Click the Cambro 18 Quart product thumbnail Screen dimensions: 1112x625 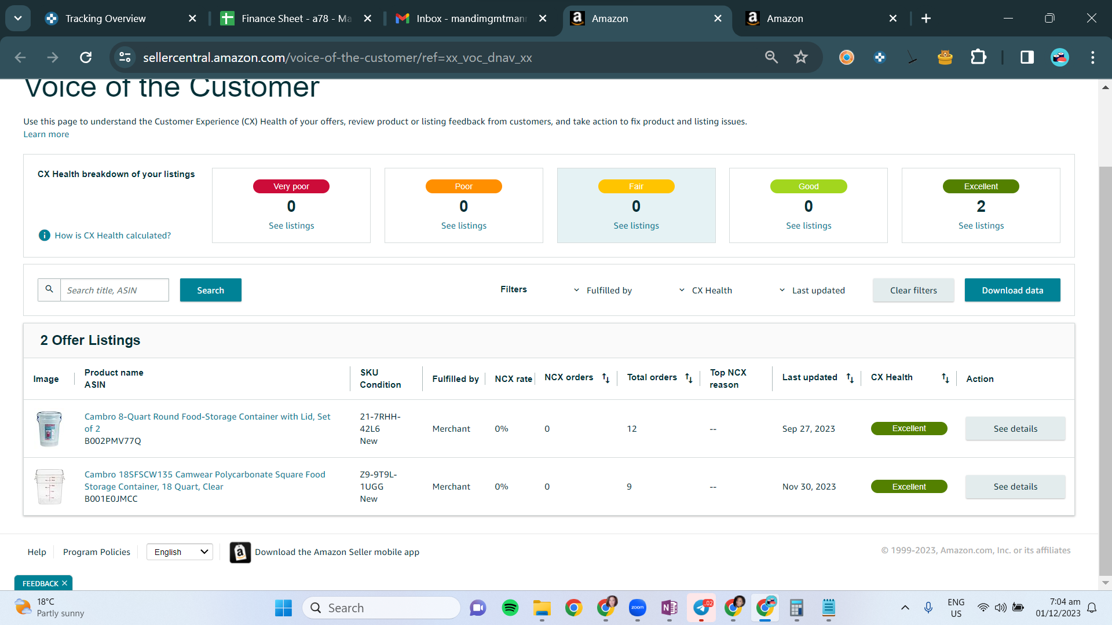49,486
